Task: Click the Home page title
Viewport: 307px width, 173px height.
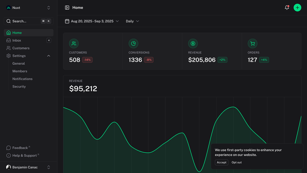Action: [x=78, y=8]
